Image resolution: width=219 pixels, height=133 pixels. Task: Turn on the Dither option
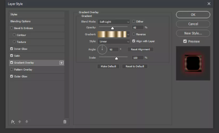click(134, 21)
